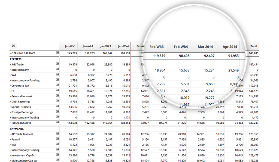Open the chart icon for OPENING BALANCE
The width and height of the screenshot is (279, 162).
click(57, 52)
